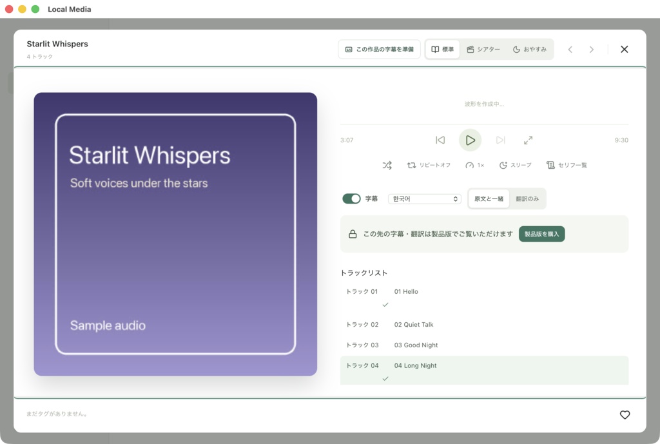Switch to おやすみ view mode
This screenshot has width=660, height=444.
(530, 49)
